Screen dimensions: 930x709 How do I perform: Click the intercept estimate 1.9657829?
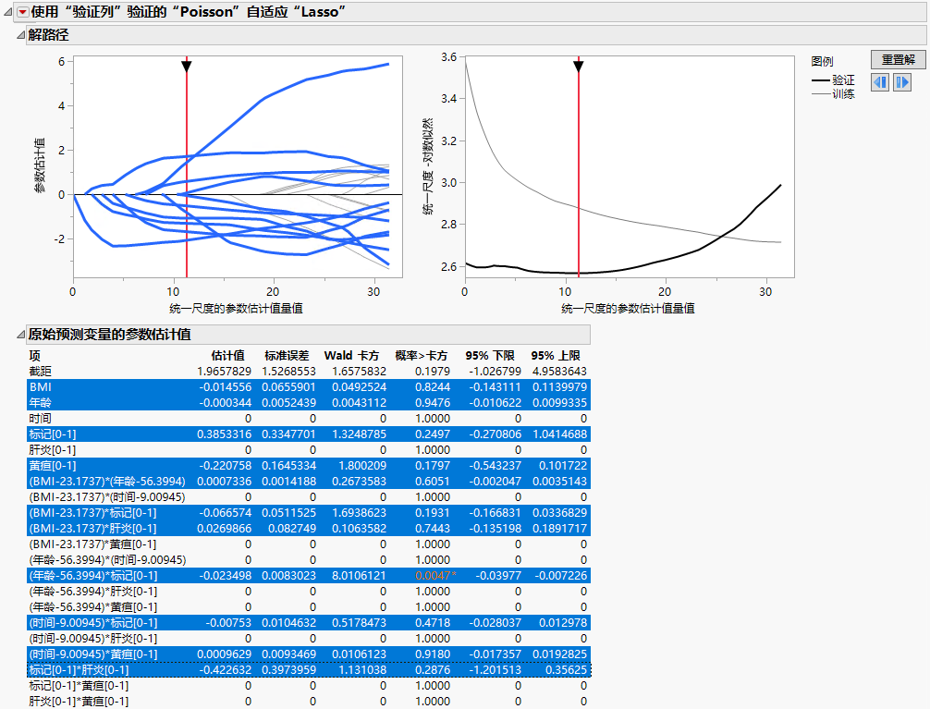point(225,372)
